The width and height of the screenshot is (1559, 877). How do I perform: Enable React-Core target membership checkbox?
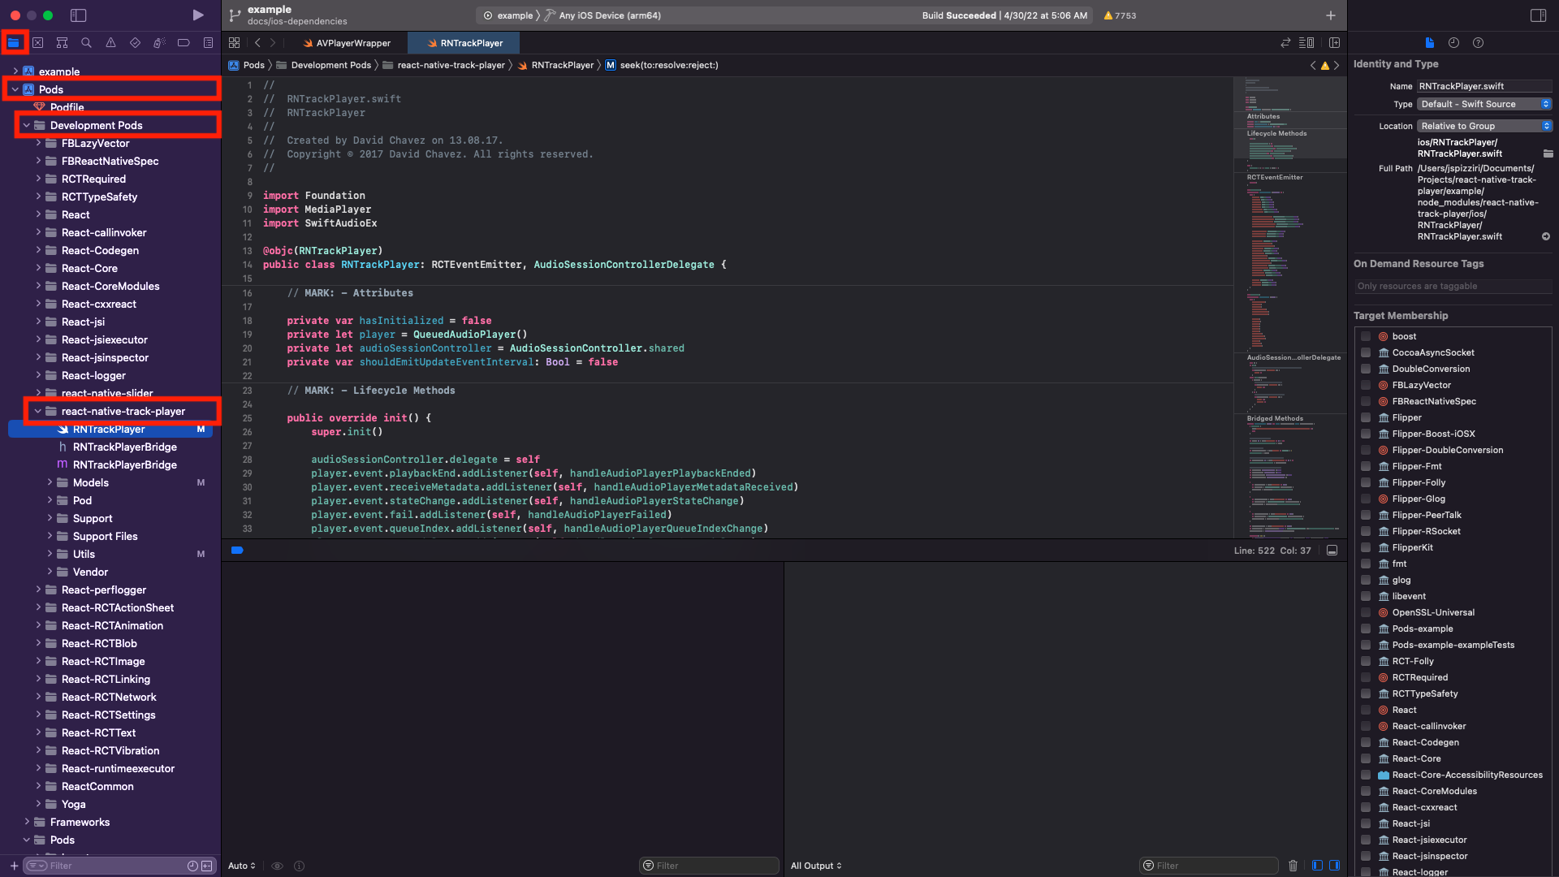coord(1366,758)
